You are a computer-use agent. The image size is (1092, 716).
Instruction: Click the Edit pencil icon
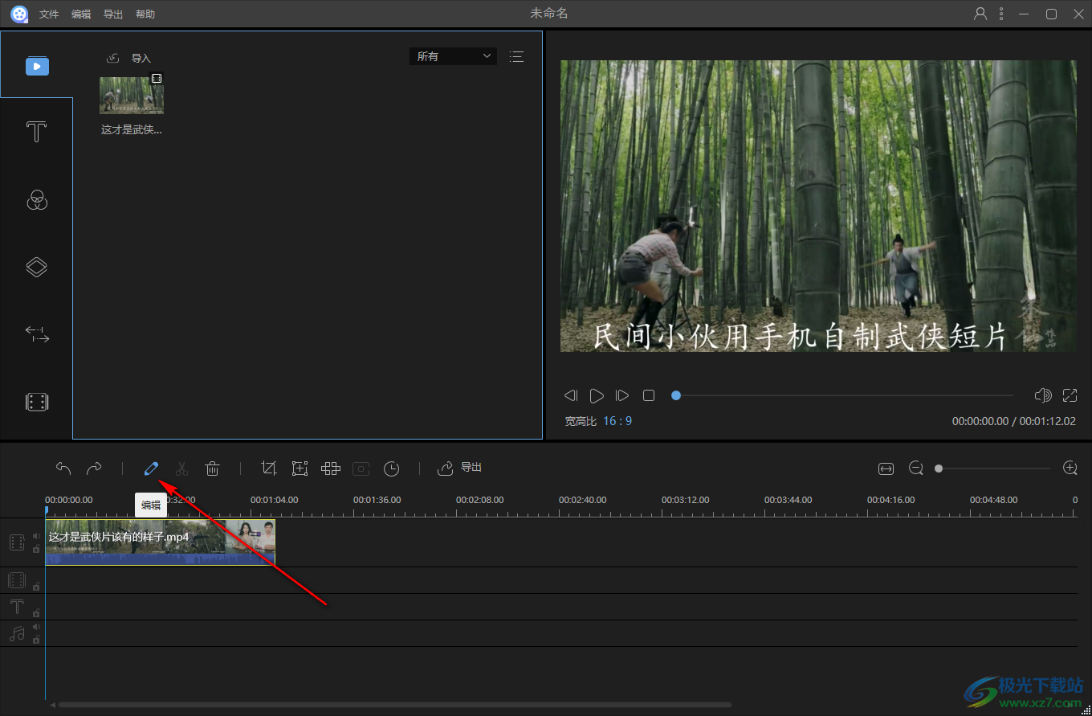[x=151, y=468]
